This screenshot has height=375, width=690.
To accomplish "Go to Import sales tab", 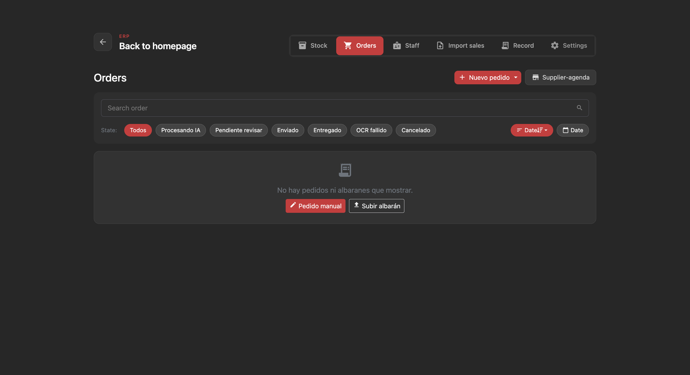I will click(460, 45).
